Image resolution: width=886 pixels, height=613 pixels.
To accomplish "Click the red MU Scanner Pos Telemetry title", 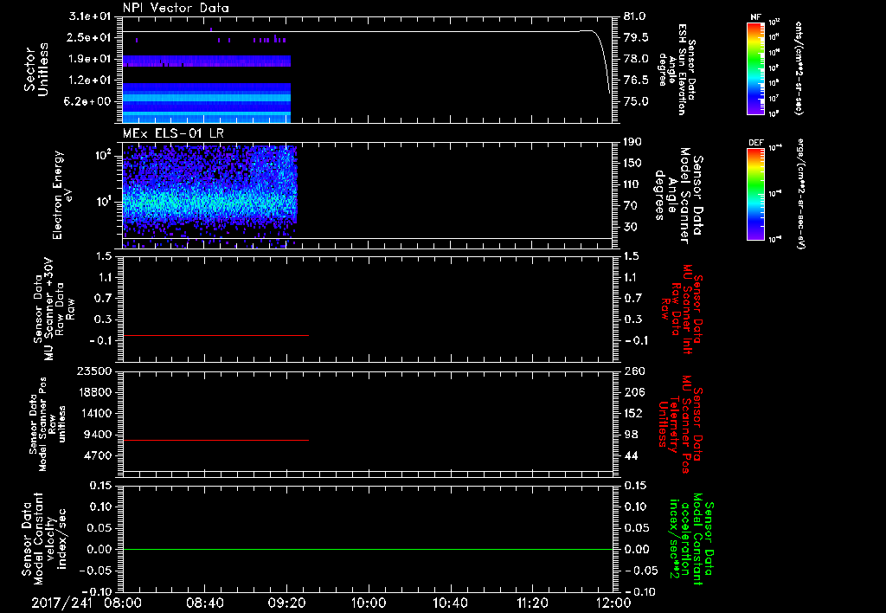I will pyautogui.click(x=682, y=425).
